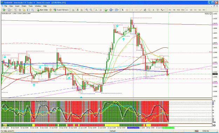Open the Strategy Tester magnifier icon

33,10
